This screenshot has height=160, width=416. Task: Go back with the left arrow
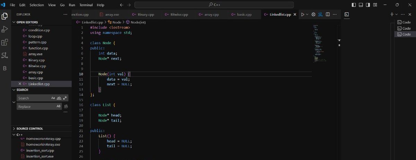[x=121, y=5]
